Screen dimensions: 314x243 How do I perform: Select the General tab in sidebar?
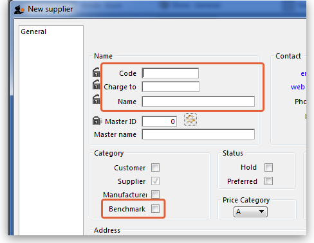click(33, 32)
